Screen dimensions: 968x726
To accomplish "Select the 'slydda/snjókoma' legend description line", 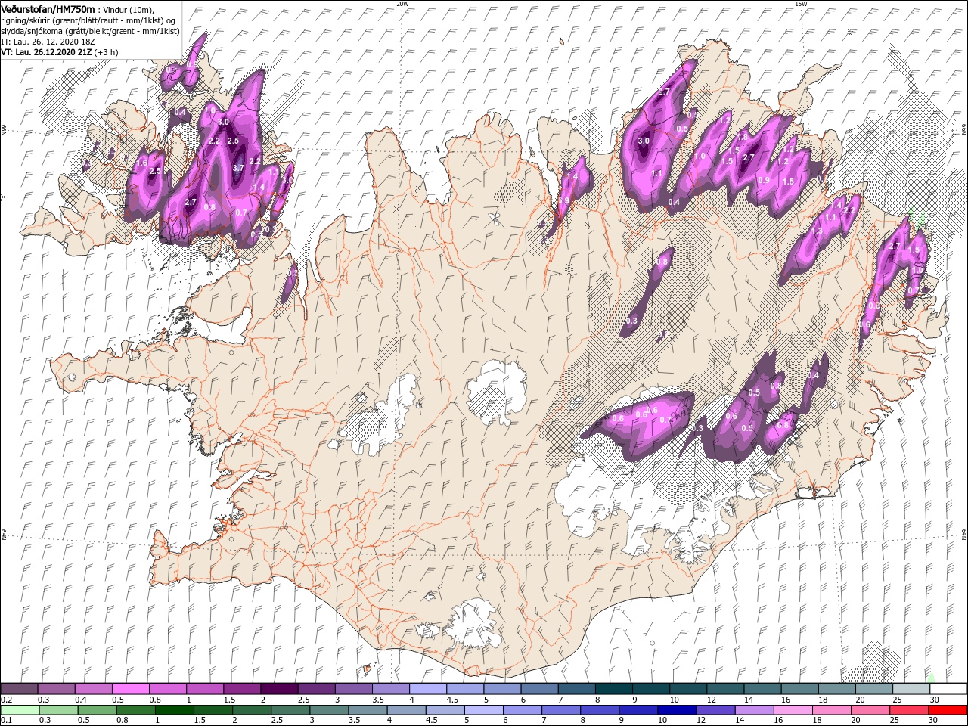I will (x=90, y=31).
